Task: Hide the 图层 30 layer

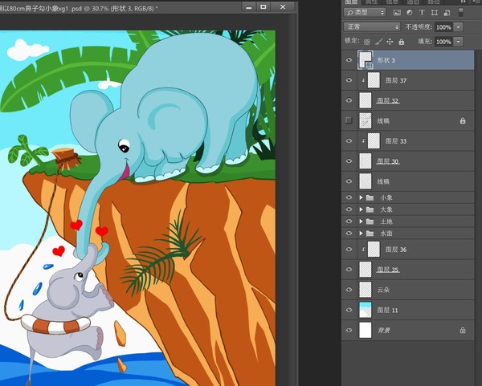Action: (x=349, y=161)
